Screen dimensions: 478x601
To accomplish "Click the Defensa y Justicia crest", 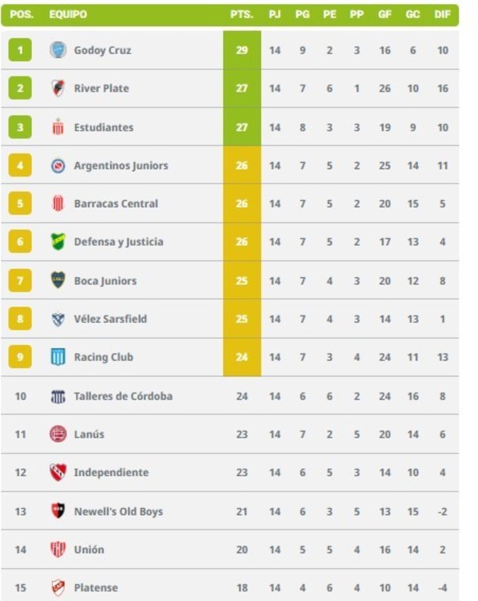I will click(58, 242).
